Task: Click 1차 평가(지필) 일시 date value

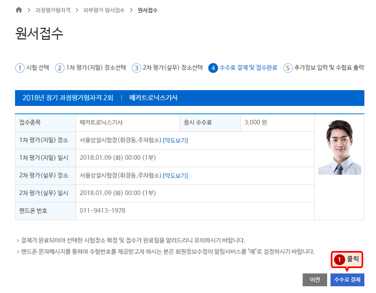Action: pyautogui.click(x=117, y=158)
